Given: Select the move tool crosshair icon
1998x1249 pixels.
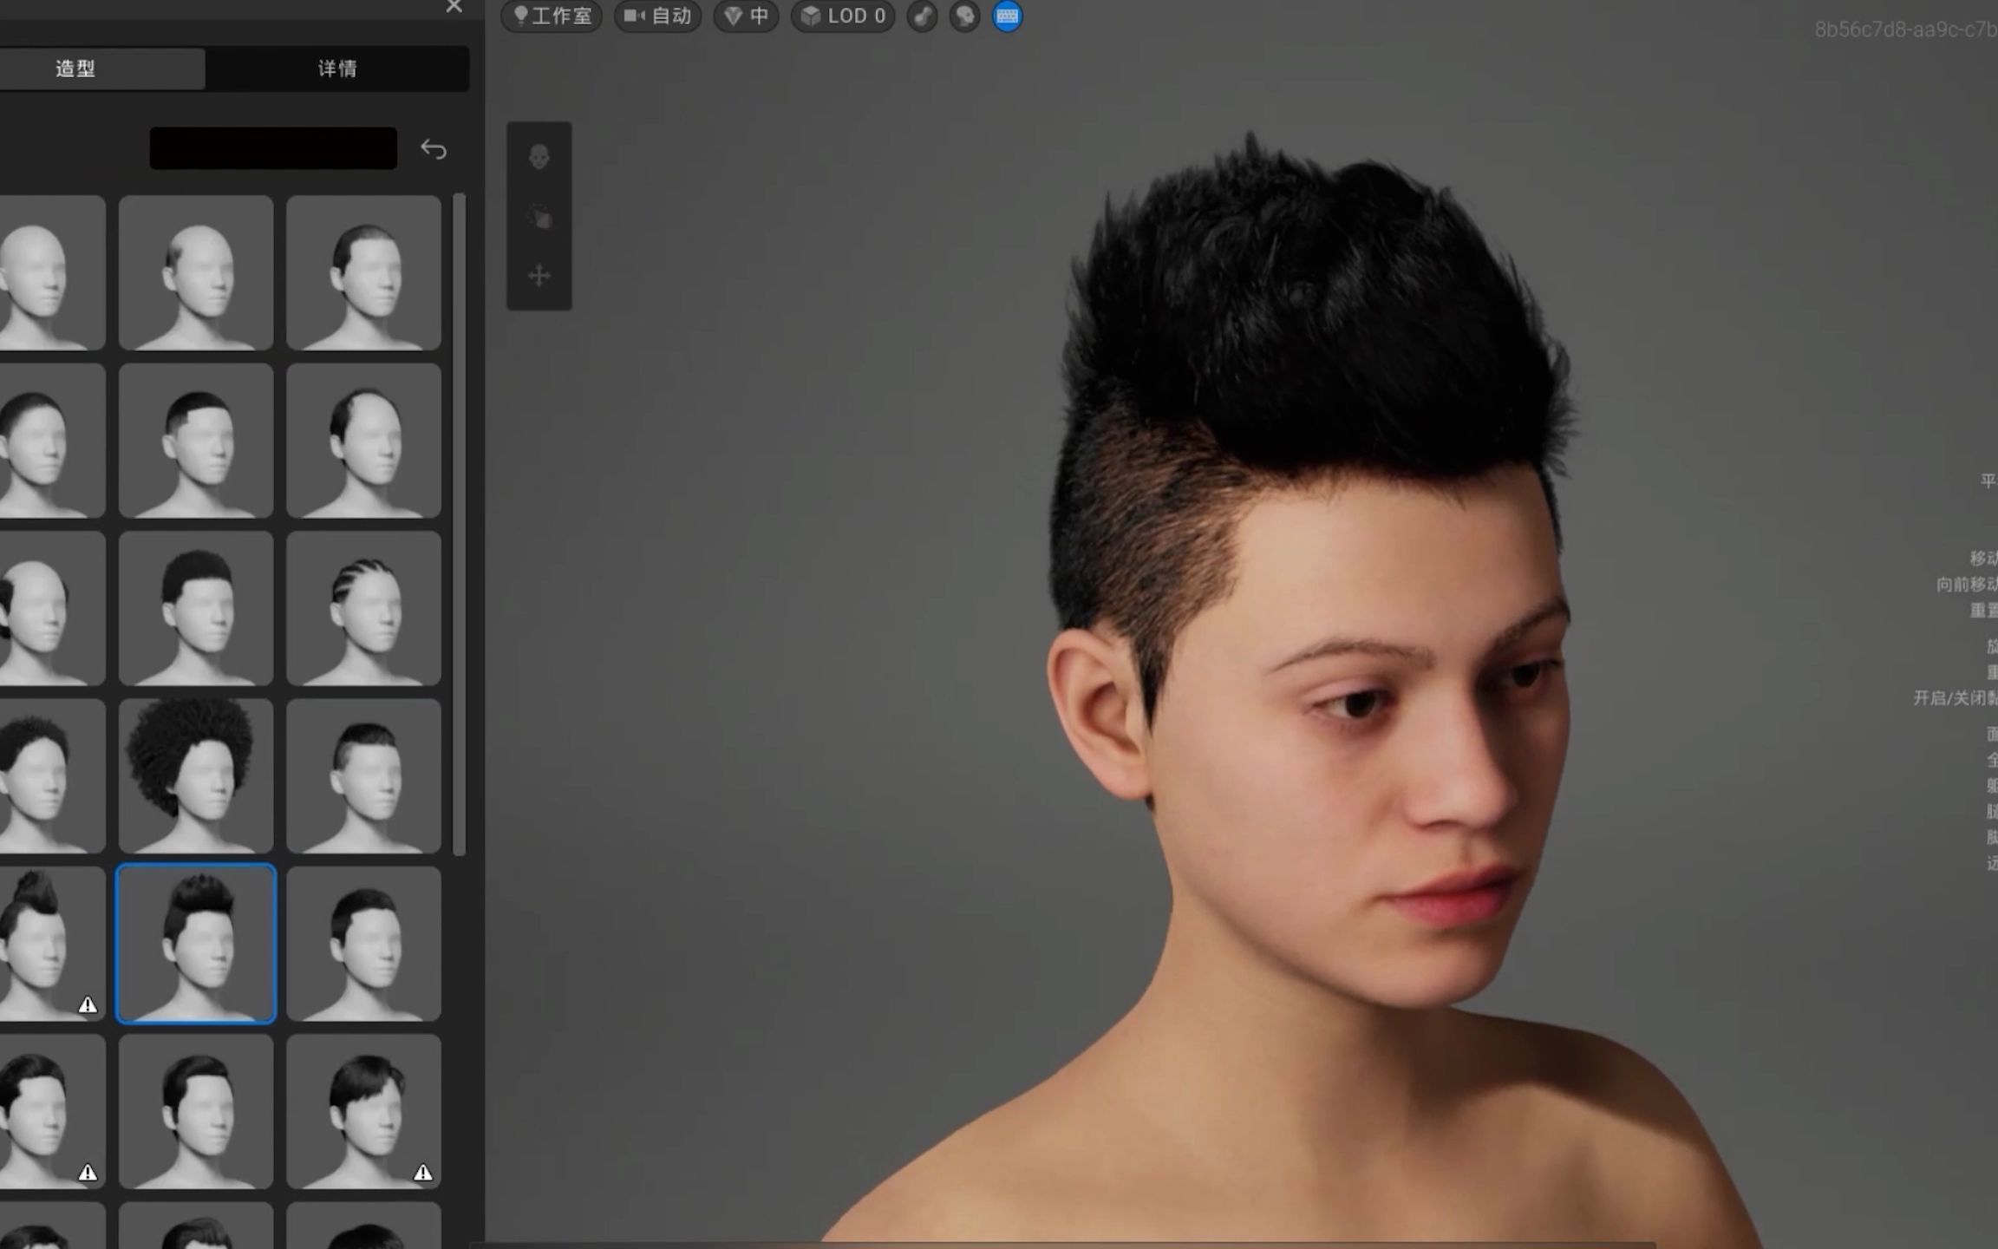Looking at the screenshot, I should [x=539, y=276].
